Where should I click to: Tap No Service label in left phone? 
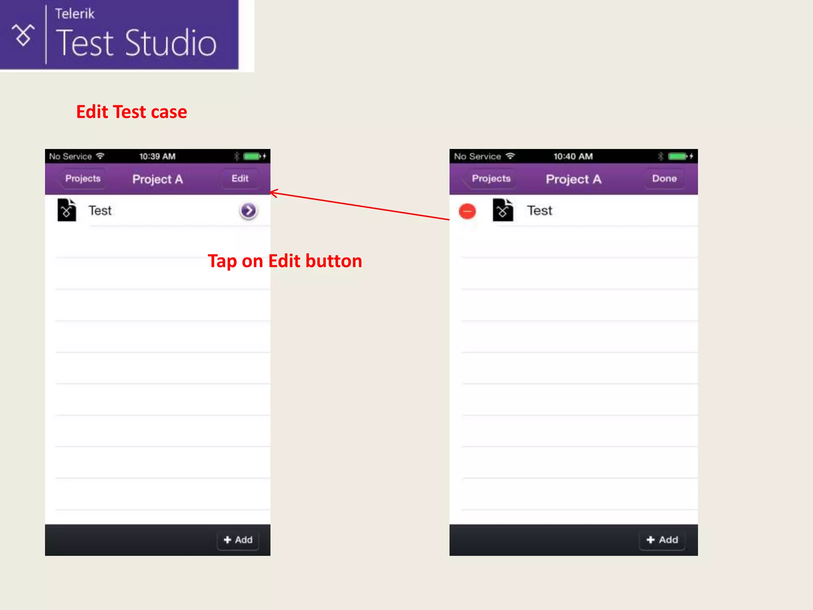[x=70, y=156]
